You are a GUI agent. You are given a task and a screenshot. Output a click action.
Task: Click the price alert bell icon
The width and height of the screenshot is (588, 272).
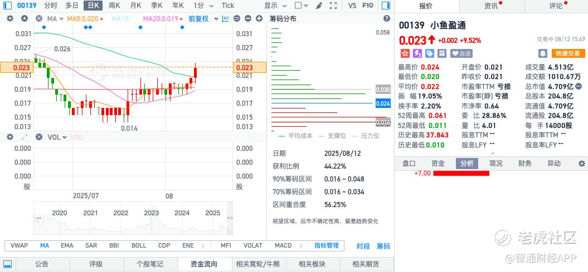point(543,53)
